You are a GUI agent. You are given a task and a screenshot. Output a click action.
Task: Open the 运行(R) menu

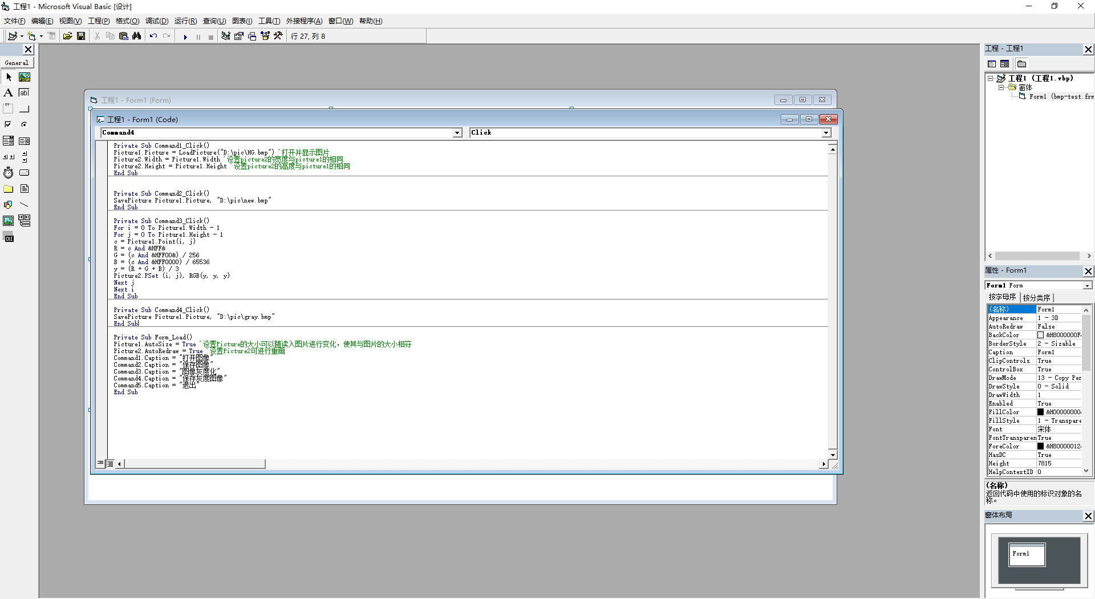point(185,21)
